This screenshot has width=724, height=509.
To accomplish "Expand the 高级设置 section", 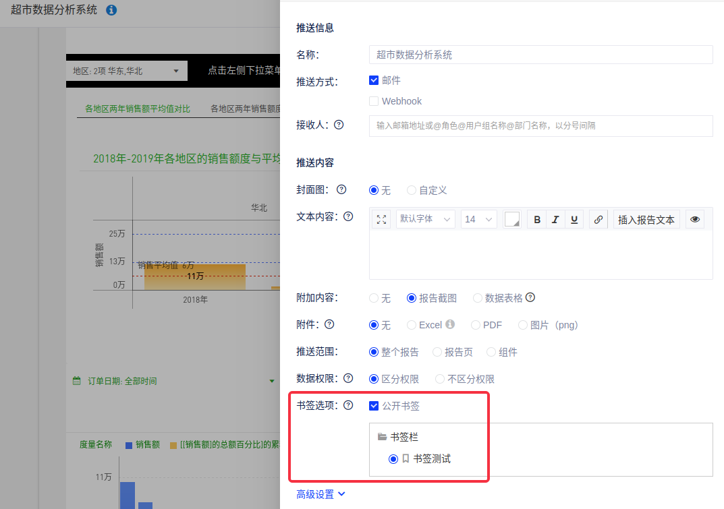I will [x=321, y=494].
